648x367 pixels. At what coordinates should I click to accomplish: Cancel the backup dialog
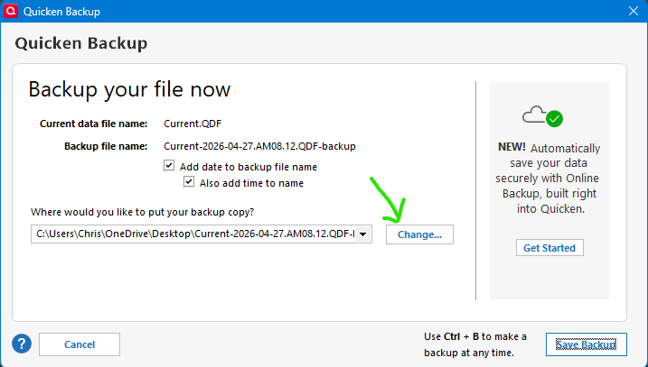coord(80,344)
